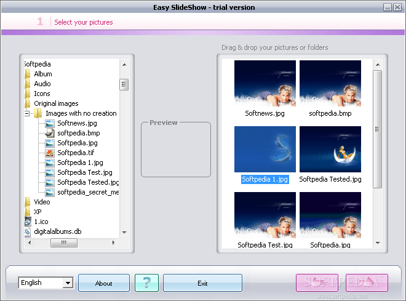Select the 'Video' folder label
Image resolution: width=406 pixels, height=301 pixels.
point(42,202)
